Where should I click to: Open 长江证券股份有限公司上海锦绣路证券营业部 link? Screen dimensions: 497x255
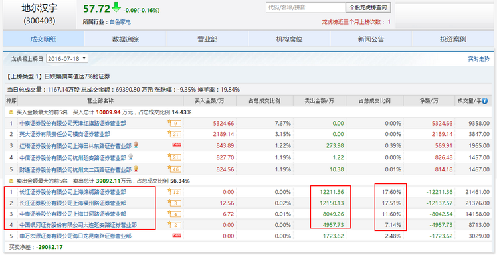[x=72, y=192]
